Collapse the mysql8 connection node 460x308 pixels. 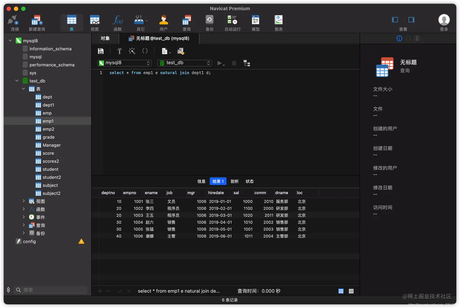point(10,40)
